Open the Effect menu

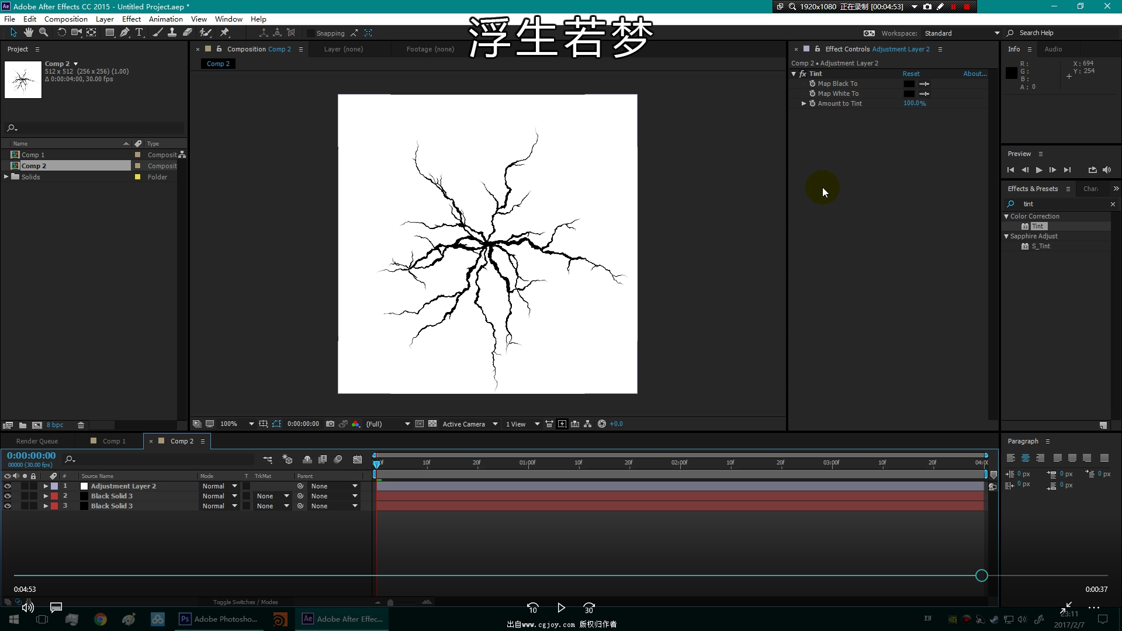point(131,19)
